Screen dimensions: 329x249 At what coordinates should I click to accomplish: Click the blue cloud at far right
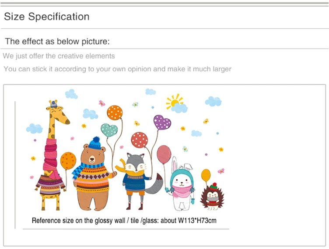[x=213, y=102]
